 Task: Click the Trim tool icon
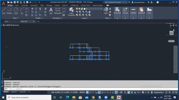pos(40,9)
